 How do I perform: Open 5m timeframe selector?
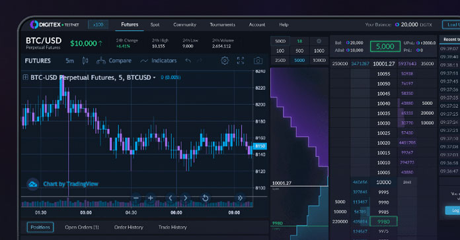[69, 61]
